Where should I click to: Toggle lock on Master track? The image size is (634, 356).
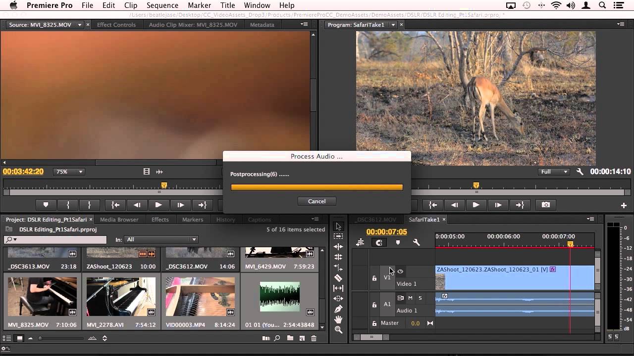click(x=374, y=323)
